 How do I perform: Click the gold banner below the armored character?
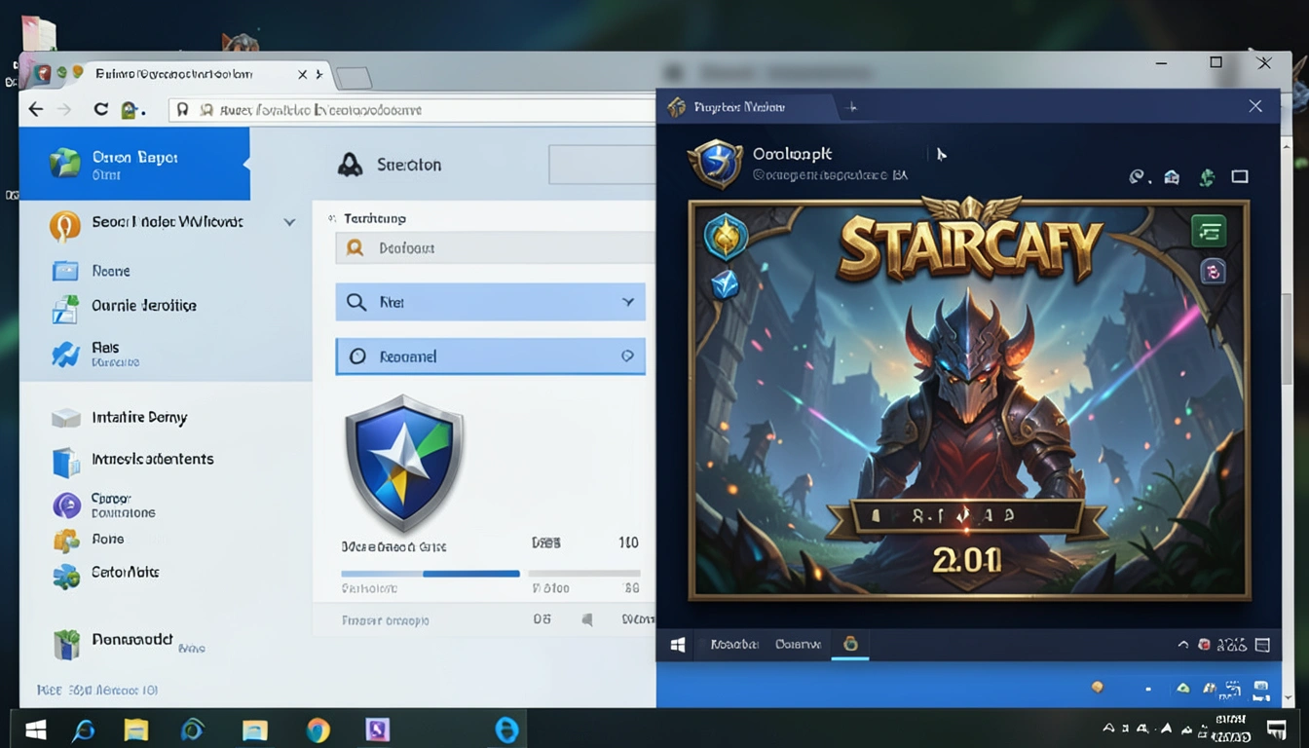pos(968,516)
